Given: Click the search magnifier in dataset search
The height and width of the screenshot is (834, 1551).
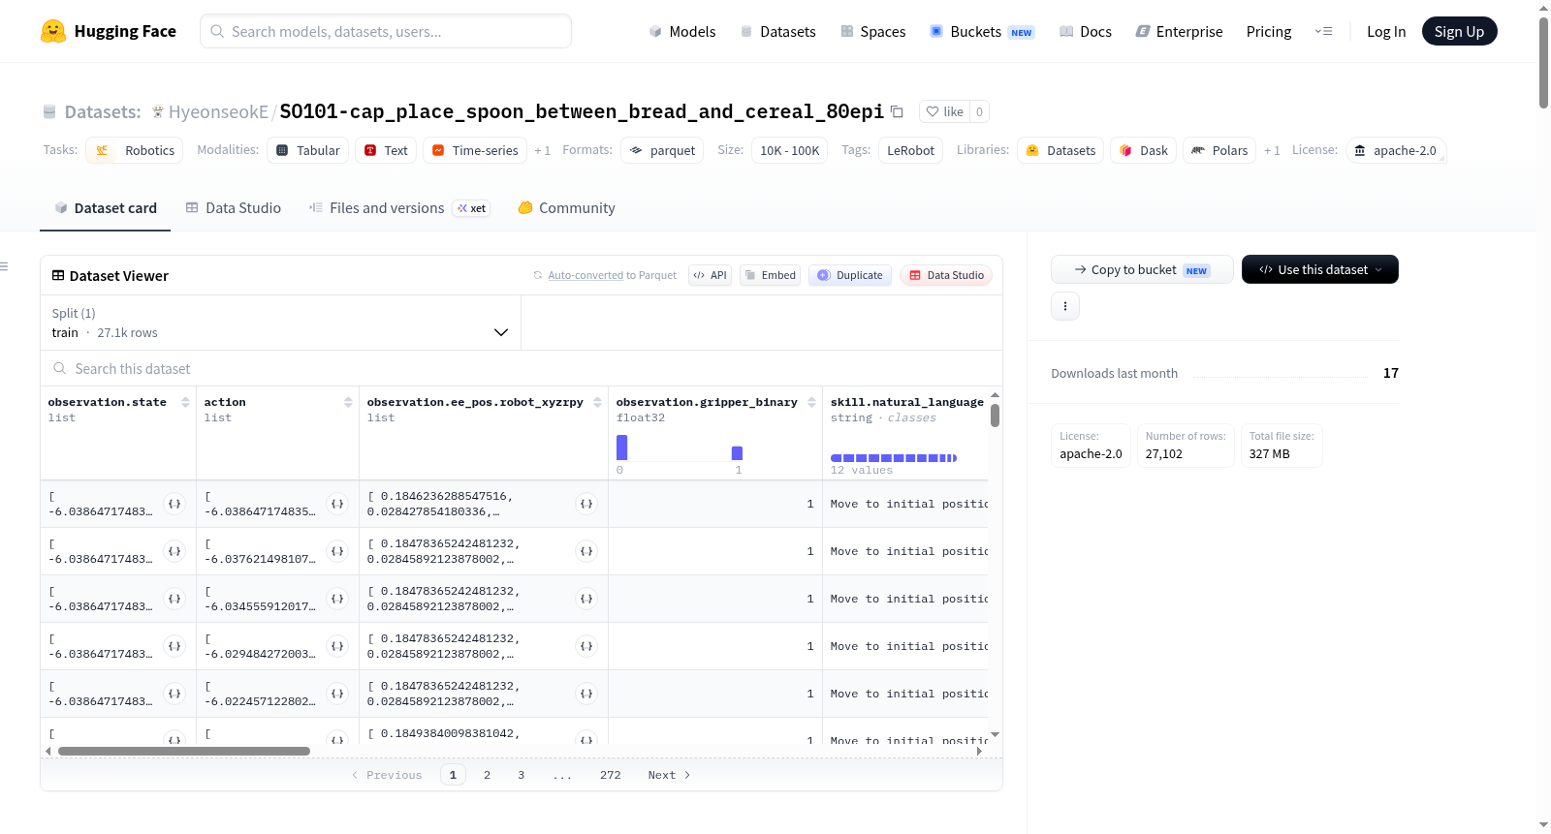Looking at the screenshot, I should (60, 369).
